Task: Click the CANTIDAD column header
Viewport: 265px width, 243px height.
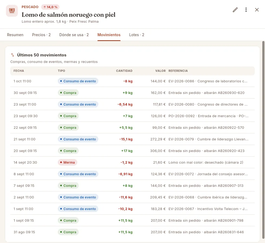Action: [124, 71]
